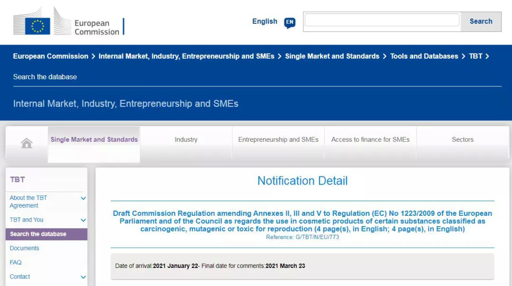Screen dimensions: 512x286
Task: Expand the TBT and You chevron
Action: tap(83, 220)
